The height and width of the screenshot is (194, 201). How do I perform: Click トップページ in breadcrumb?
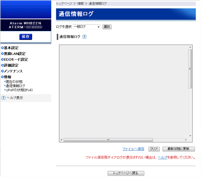[64, 4]
